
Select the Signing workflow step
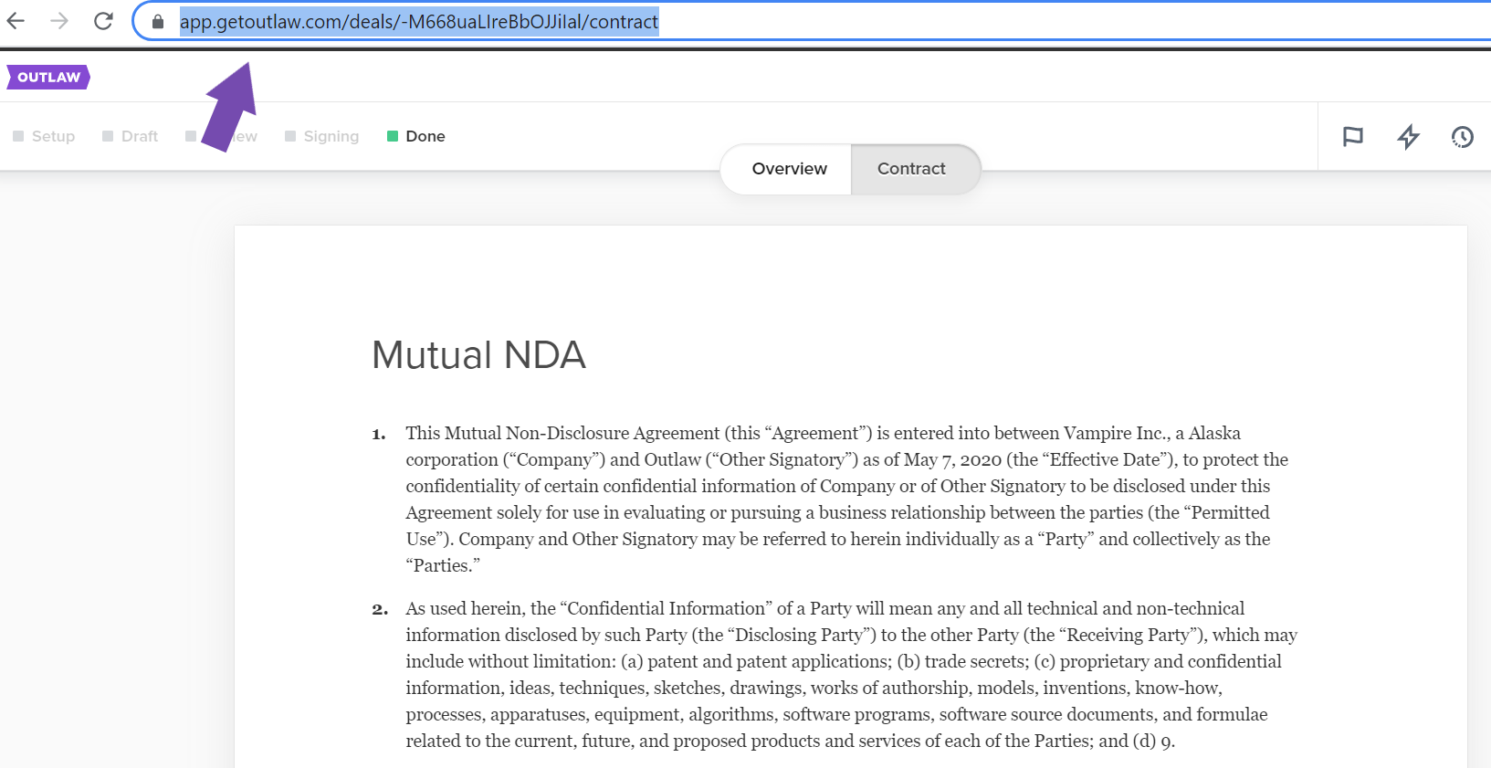click(x=321, y=136)
